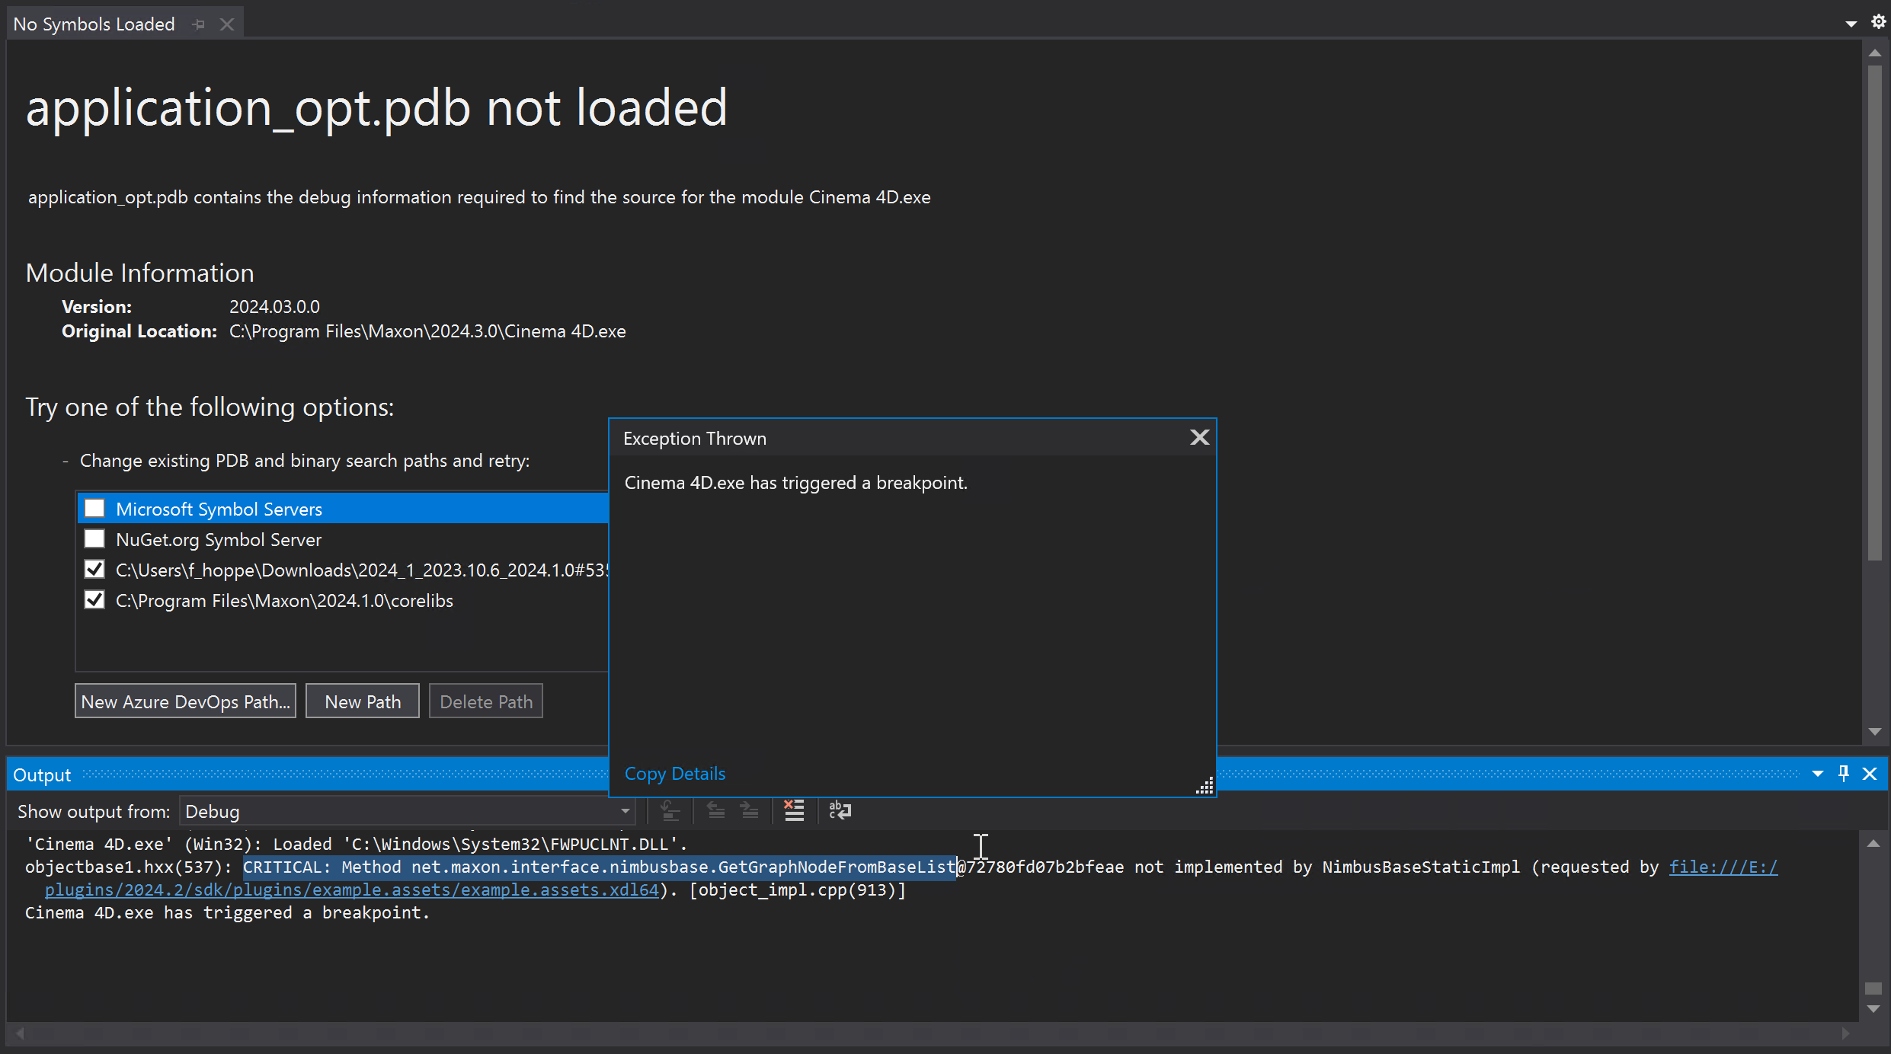Toggle Word Wrap in Output toolbar

click(840, 810)
